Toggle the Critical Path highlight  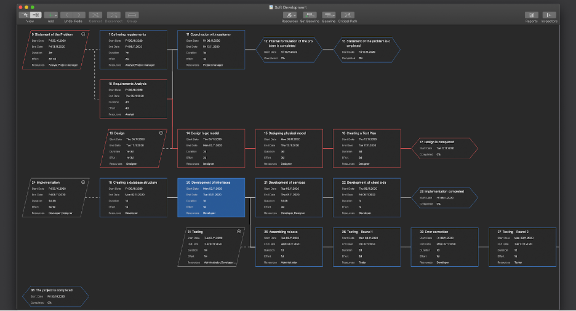348,15
